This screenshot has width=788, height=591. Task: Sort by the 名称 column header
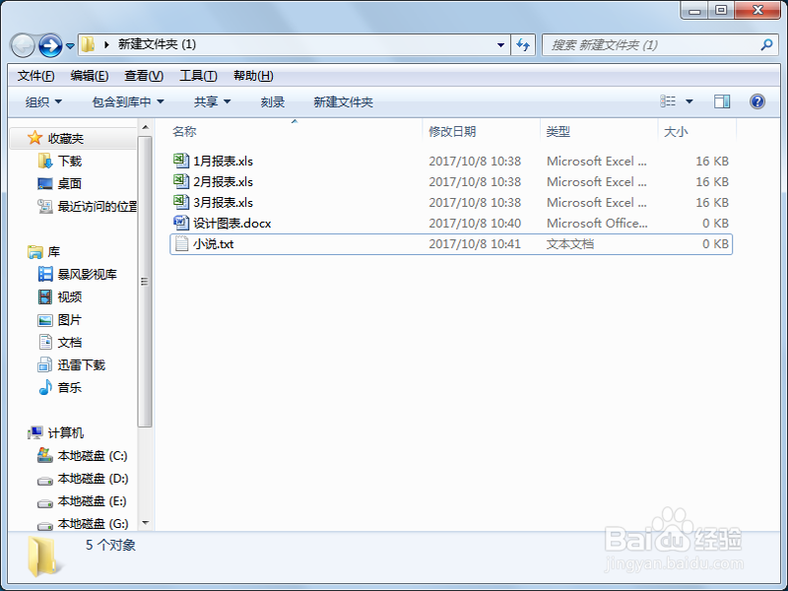pyautogui.click(x=184, y=132)
